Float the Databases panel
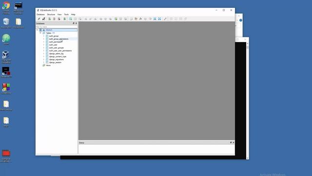This screenshot has width=312, height=176. click(x=74, y=23)
